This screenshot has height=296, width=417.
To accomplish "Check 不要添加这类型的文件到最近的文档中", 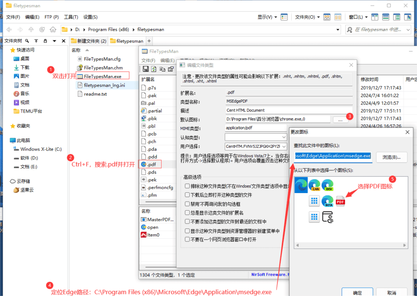I will point(187,222).
